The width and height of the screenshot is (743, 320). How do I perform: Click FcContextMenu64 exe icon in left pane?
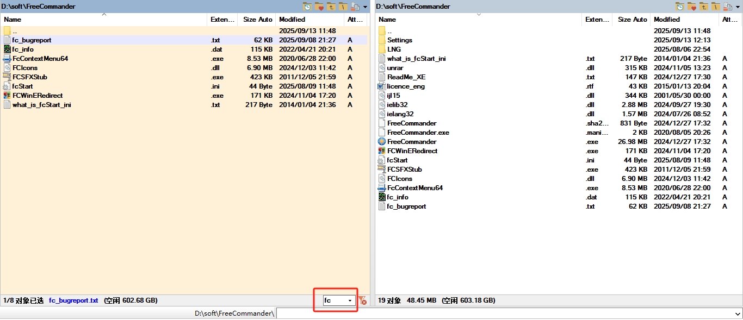(x=7, y=59)
